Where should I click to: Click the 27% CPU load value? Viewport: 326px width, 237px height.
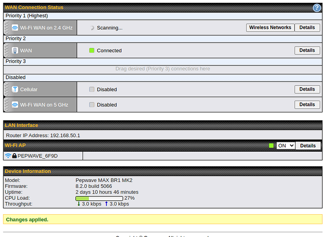coord(130,198)
